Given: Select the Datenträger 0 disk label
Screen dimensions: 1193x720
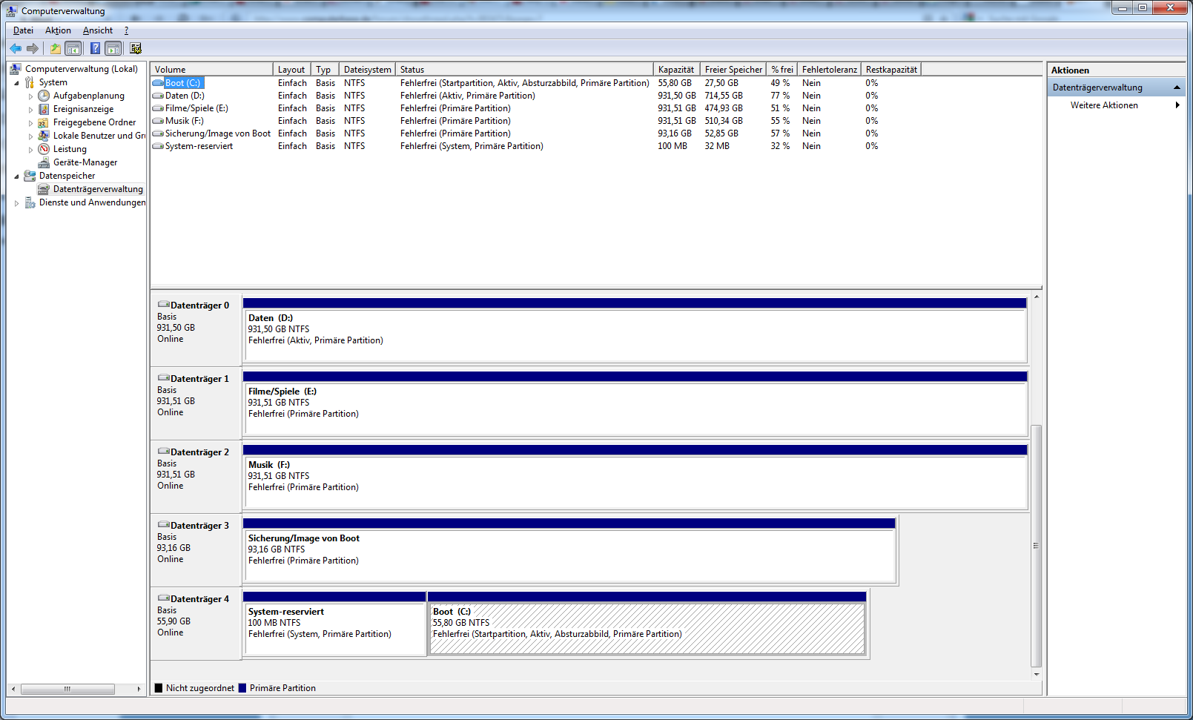Looking at the screenshot, I should [199, 305].
